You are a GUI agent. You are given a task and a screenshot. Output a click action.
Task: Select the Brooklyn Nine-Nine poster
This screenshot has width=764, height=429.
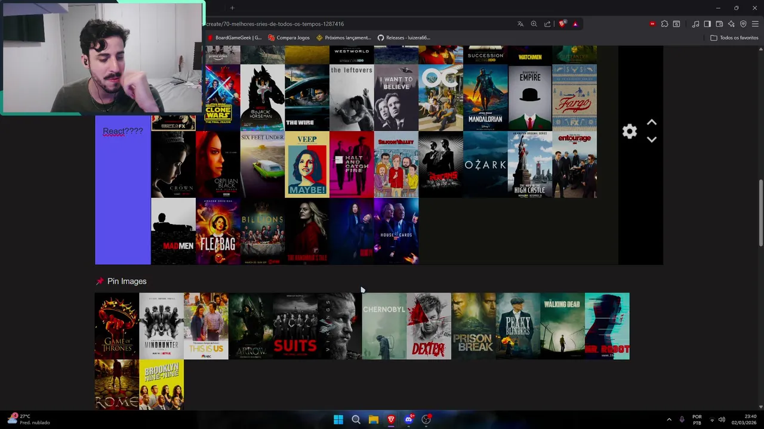(161, 384)
